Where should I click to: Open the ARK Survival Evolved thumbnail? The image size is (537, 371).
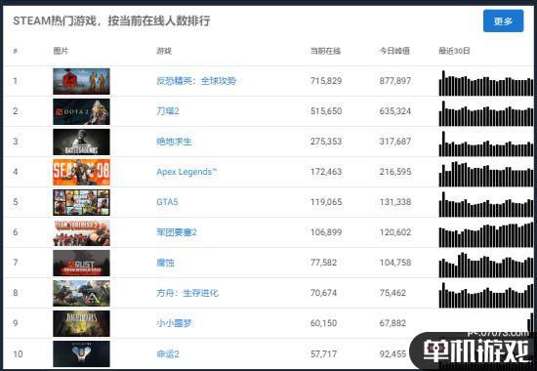point(81,293)
